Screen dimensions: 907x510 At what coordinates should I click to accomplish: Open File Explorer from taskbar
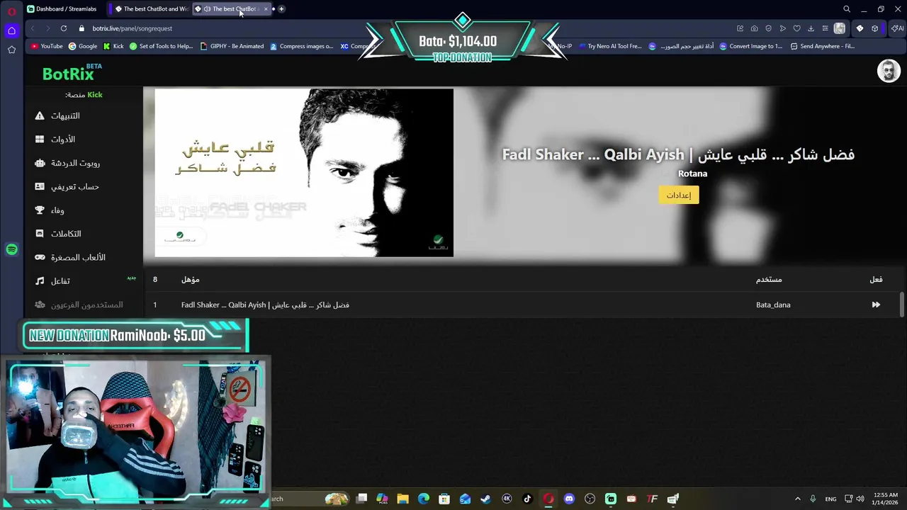pos(402,499)
